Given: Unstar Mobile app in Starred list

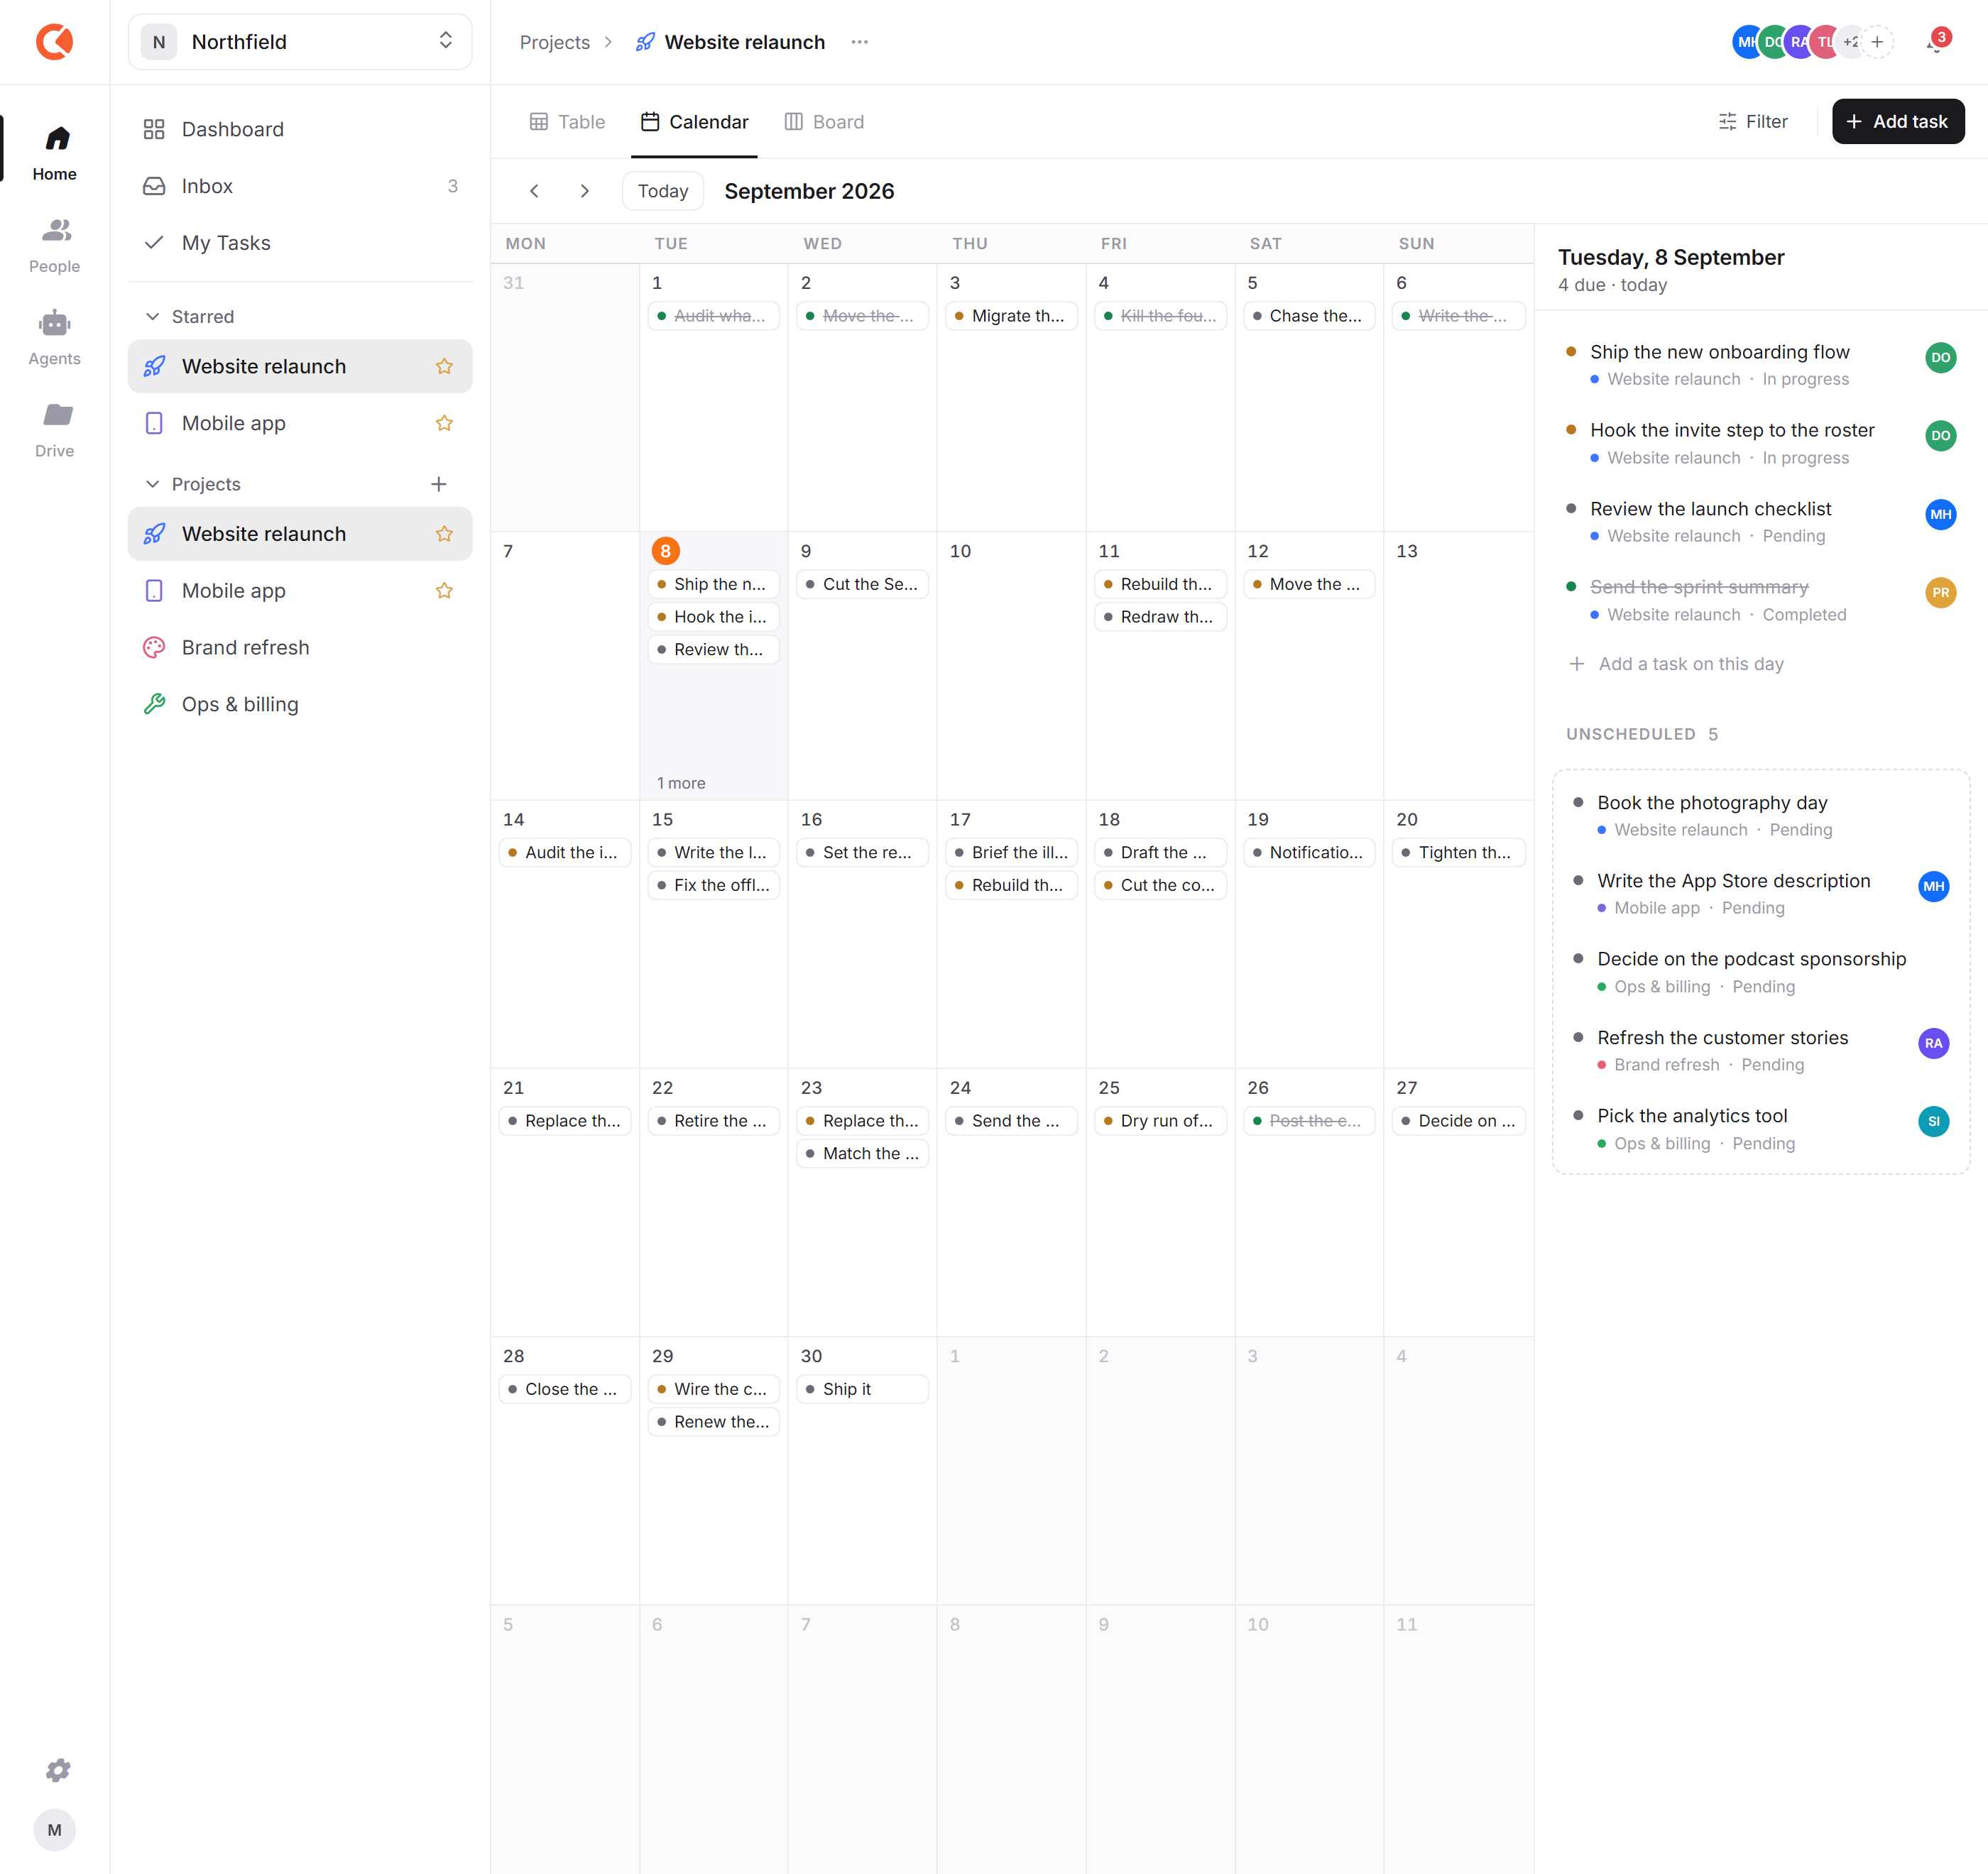Looking at the screenshot, I should pyautogui.click(x=444, y=423).
